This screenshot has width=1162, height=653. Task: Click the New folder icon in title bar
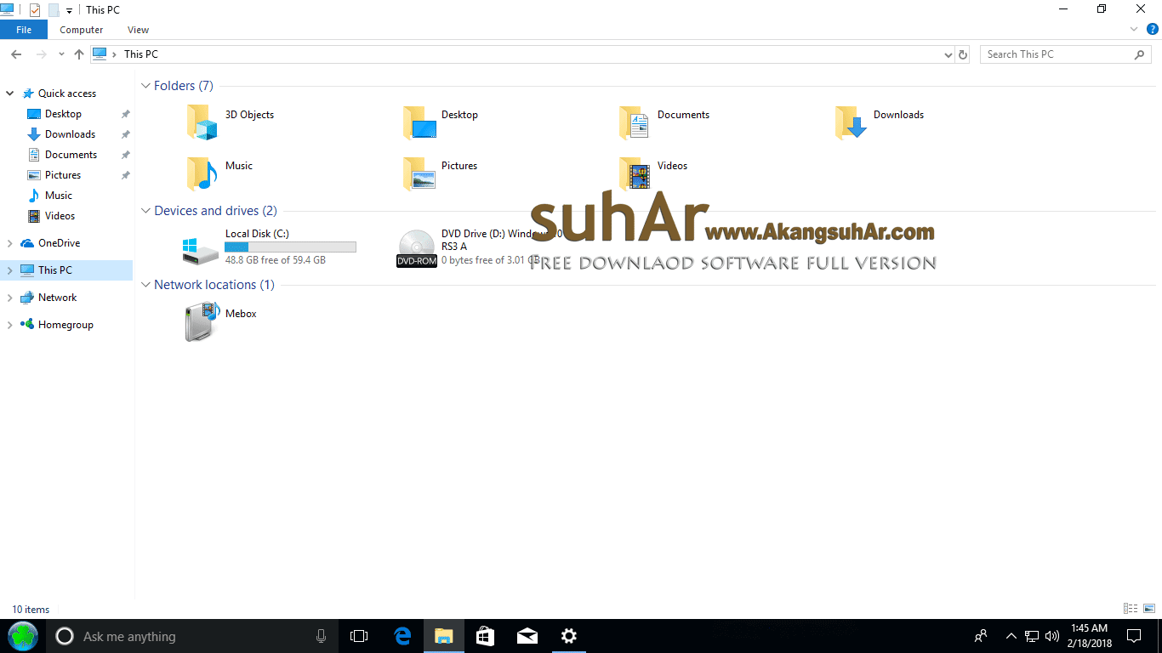click(54, 9)
